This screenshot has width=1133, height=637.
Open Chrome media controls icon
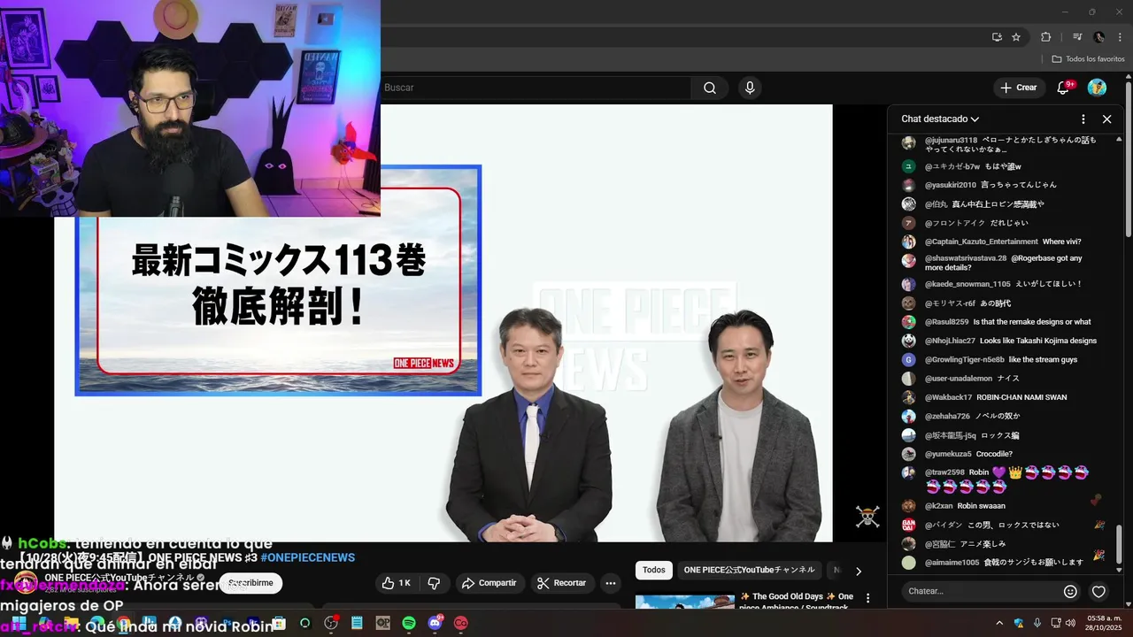point(1077,37)
